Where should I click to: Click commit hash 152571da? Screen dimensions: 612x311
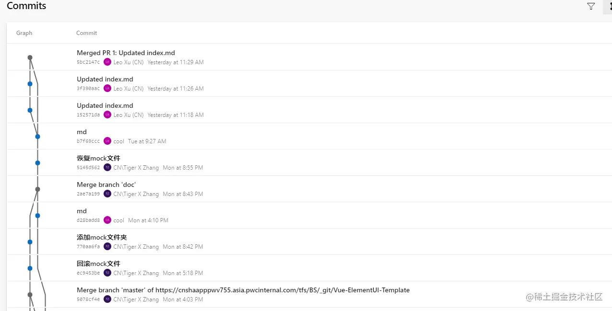(88, 115)
